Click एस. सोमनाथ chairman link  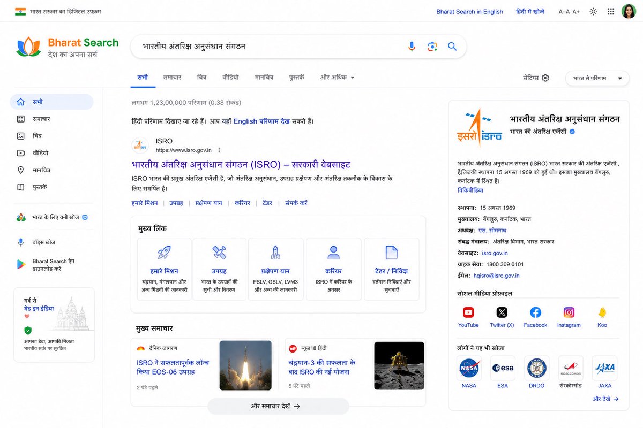[x=493, y=230]
